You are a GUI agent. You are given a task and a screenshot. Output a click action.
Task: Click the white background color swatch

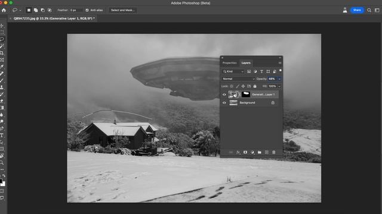click(4, 184)
